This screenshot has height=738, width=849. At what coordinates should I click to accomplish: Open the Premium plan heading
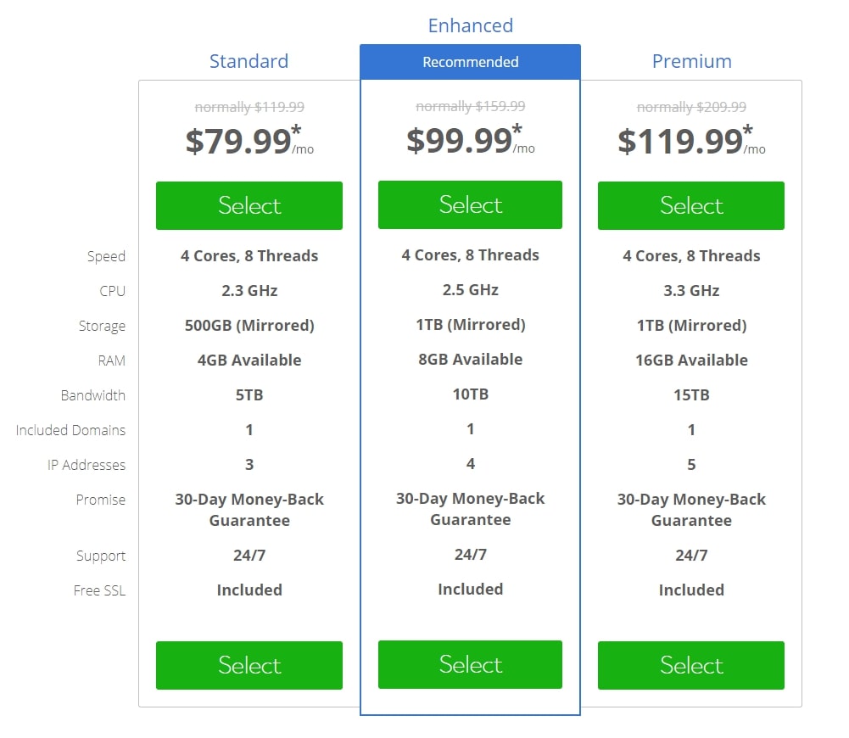[x=691, y=61]
